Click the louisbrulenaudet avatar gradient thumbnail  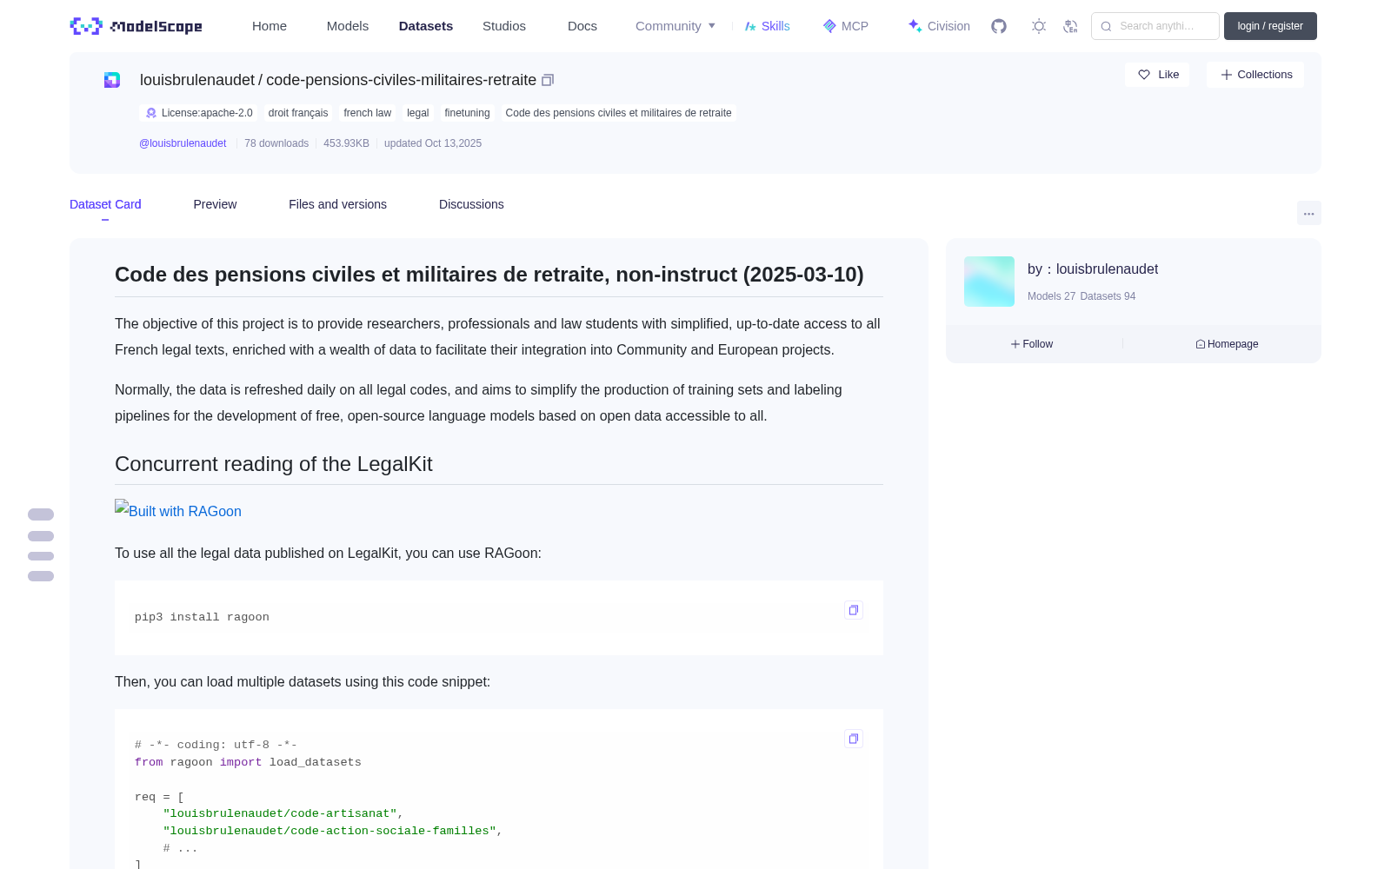[989, 282]
